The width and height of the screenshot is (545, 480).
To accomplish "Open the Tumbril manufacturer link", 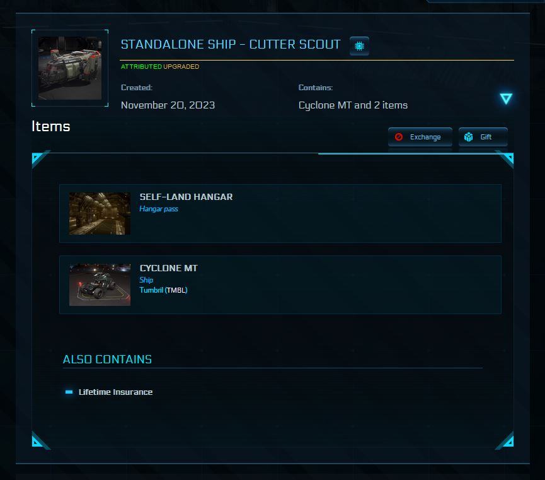I will click(152, 290).
